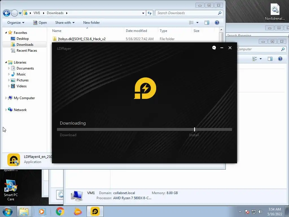
Task: Open the address bar history dropdown
Action: (x=143, y=13)
